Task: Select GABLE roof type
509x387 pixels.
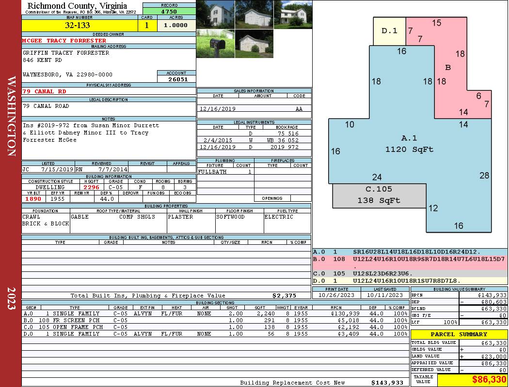Action: (80, 217)
